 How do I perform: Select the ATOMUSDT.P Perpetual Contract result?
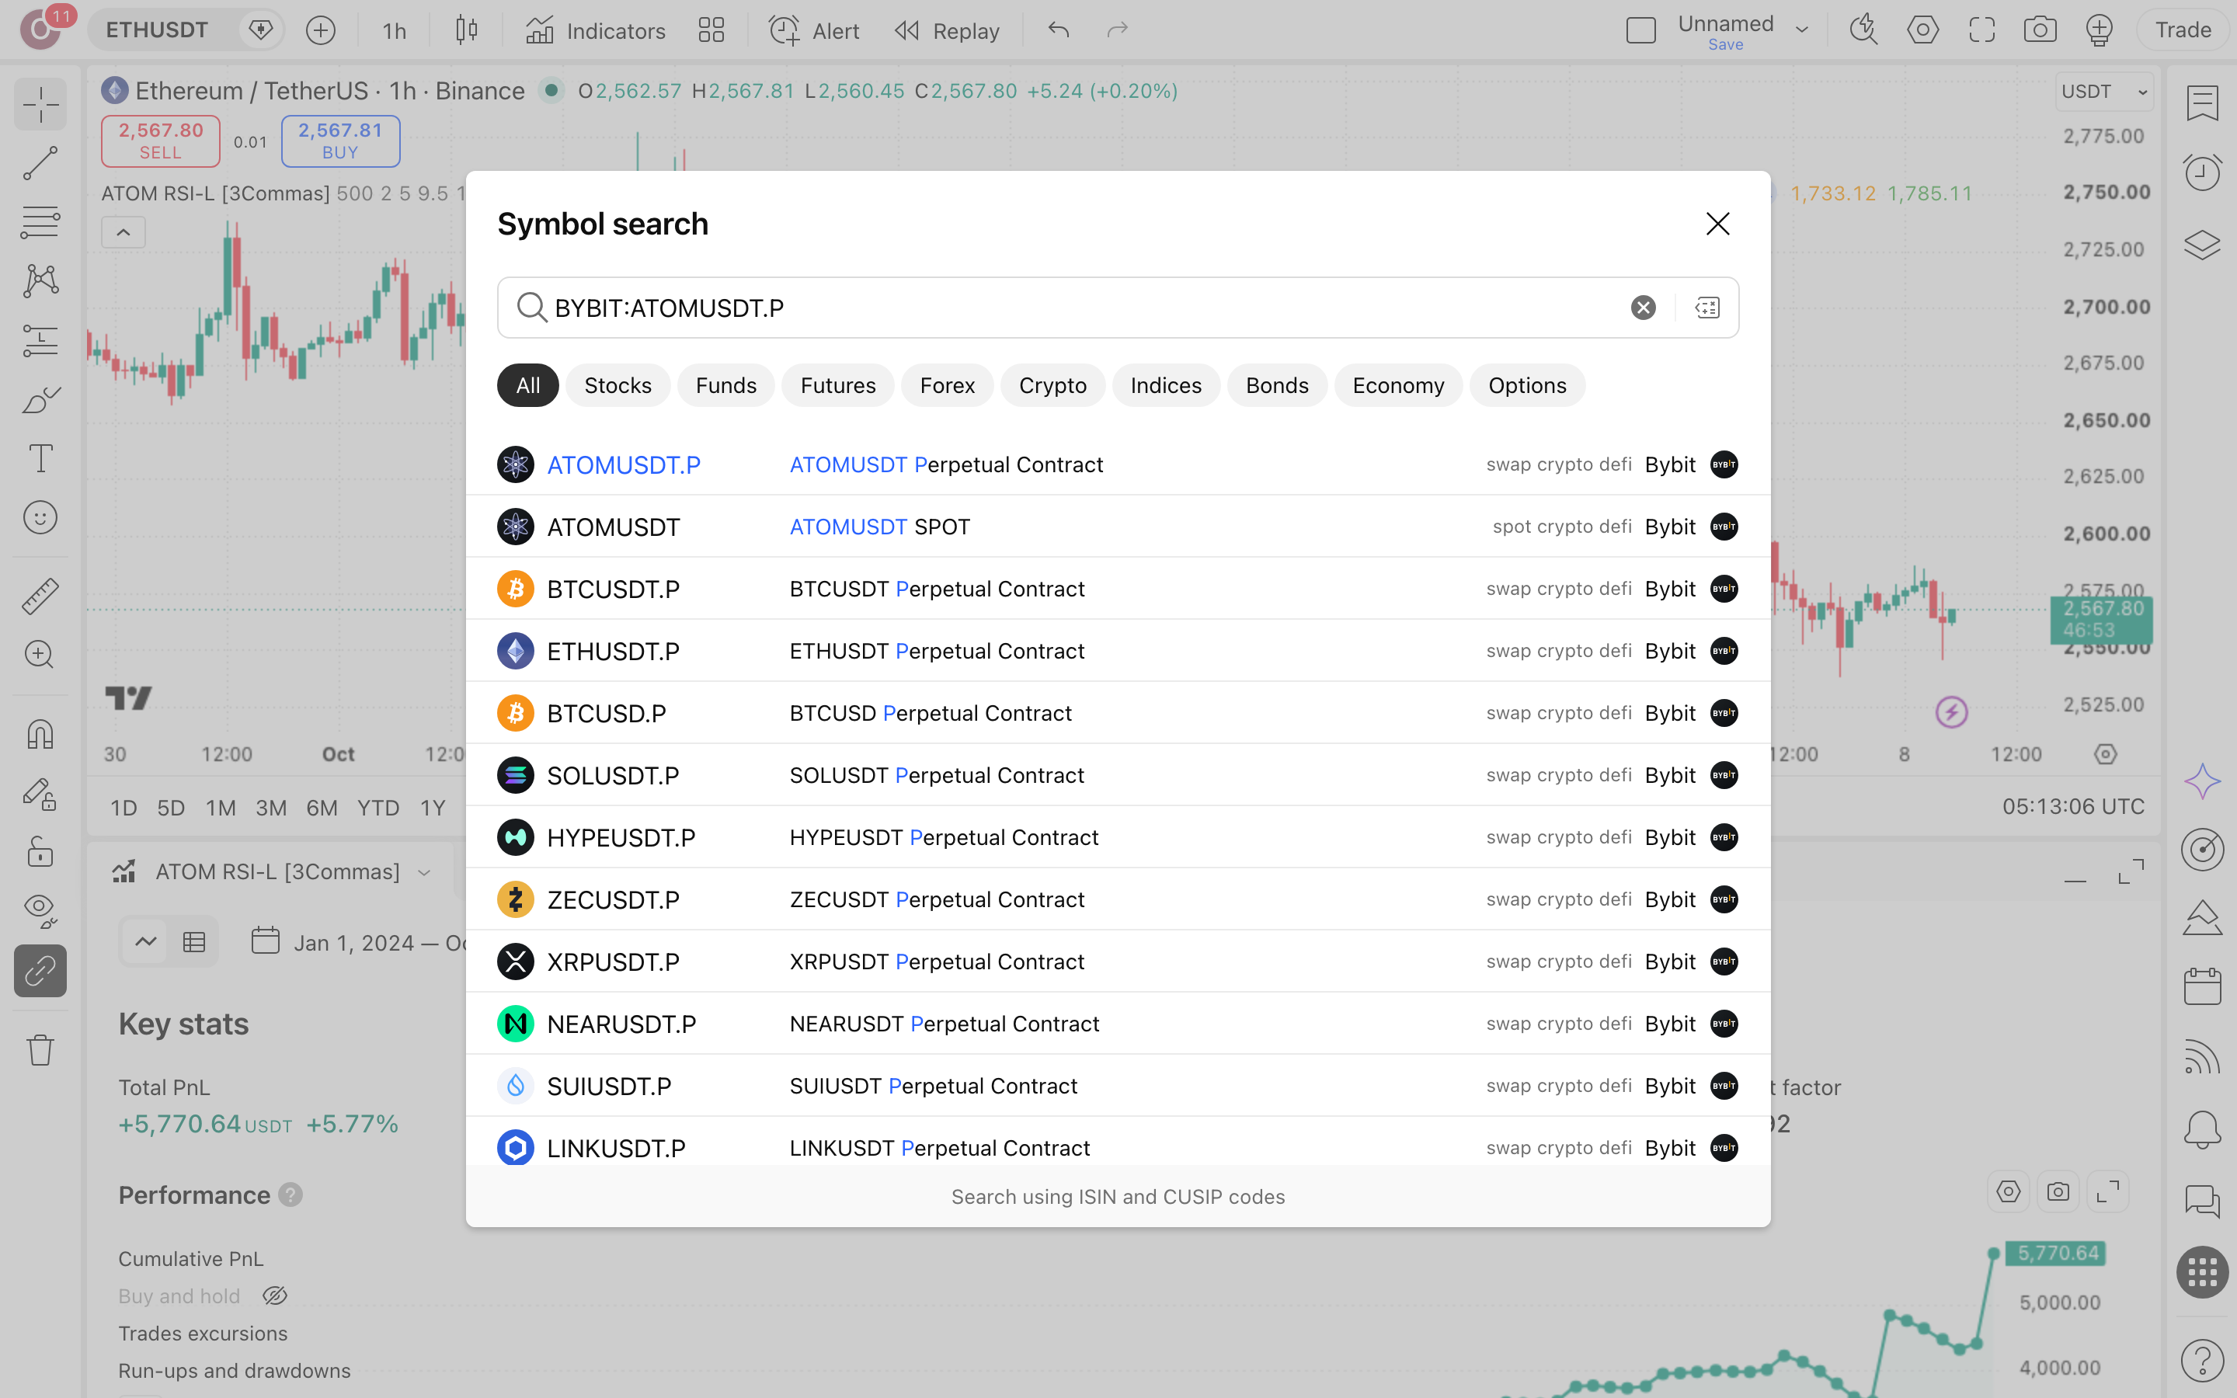point(1118,464)
